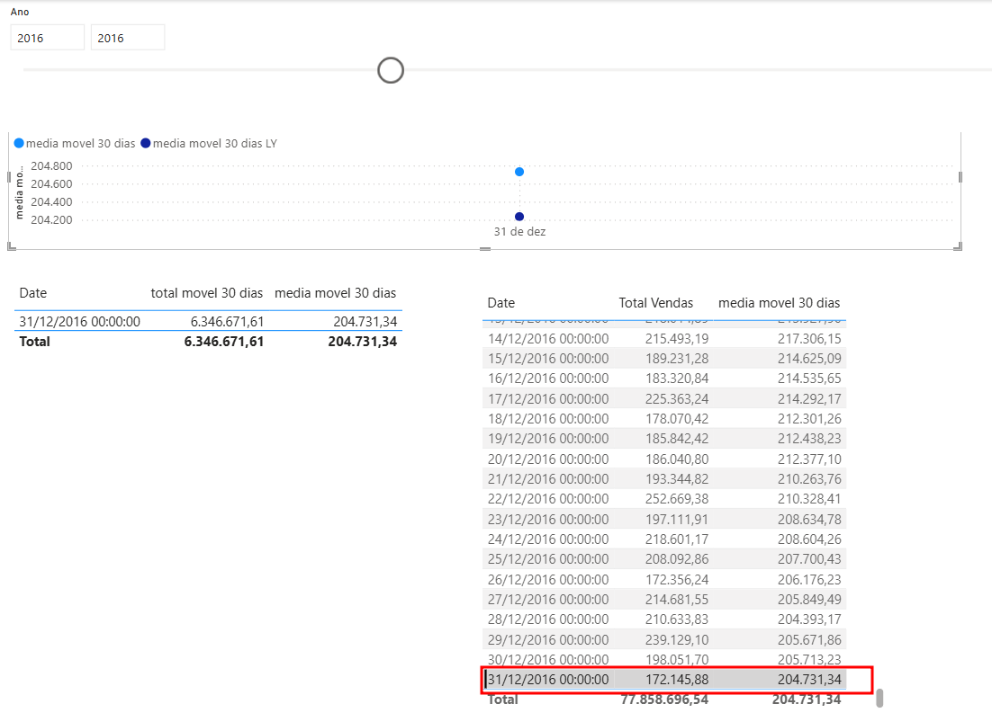
Task: Click the bold "Total" row in the right table
Action: (x=501, y=699)
